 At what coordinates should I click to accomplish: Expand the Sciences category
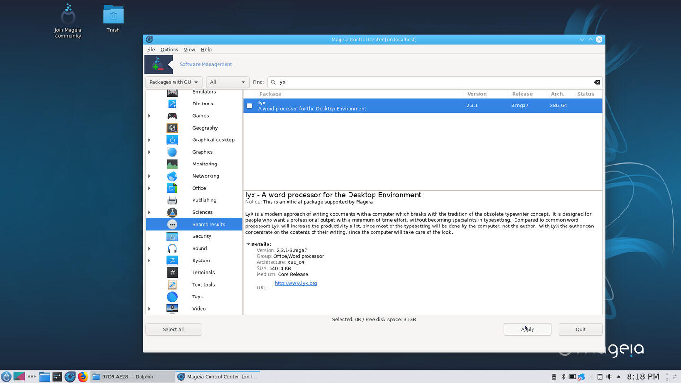click(149, 212)
